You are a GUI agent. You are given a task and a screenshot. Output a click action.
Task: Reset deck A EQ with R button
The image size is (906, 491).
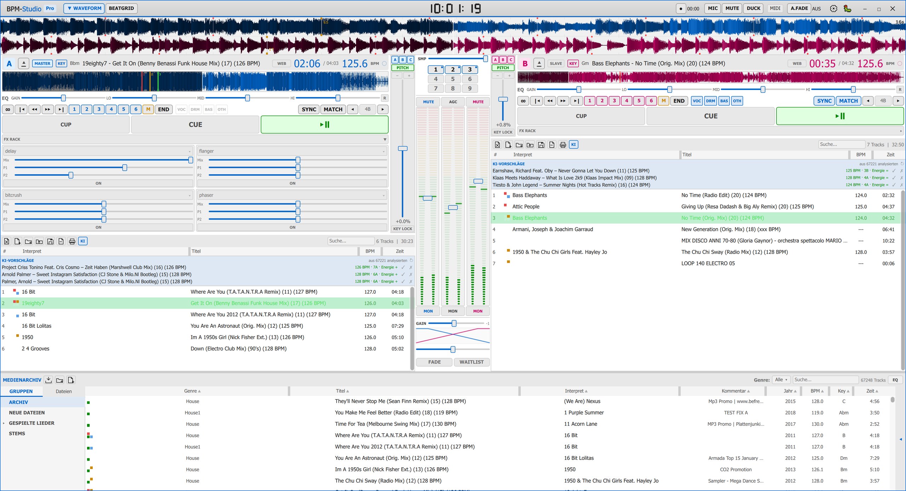(384, 98)
